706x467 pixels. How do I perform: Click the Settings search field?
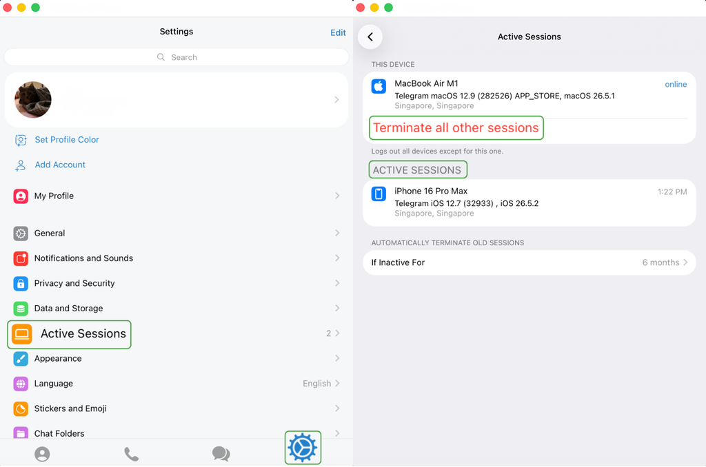point(176,57)
